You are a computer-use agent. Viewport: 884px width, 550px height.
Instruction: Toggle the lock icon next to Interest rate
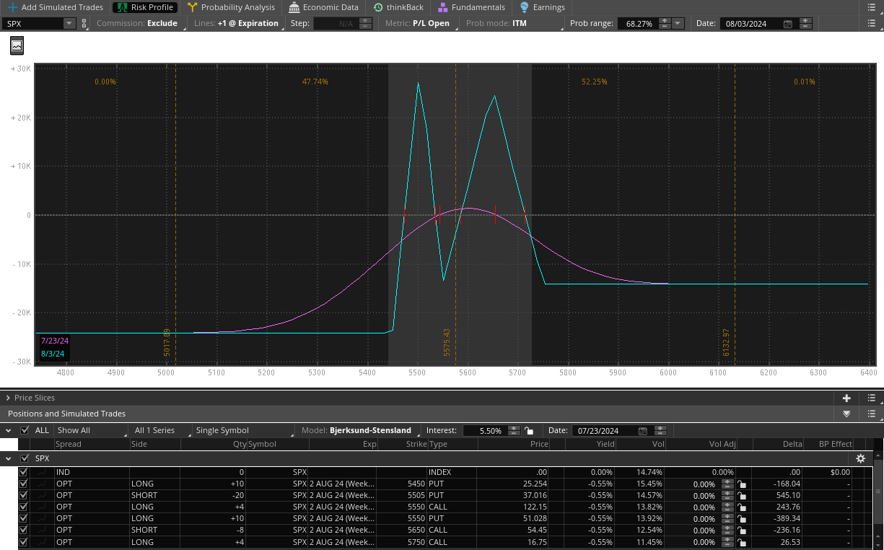(530, 430)
